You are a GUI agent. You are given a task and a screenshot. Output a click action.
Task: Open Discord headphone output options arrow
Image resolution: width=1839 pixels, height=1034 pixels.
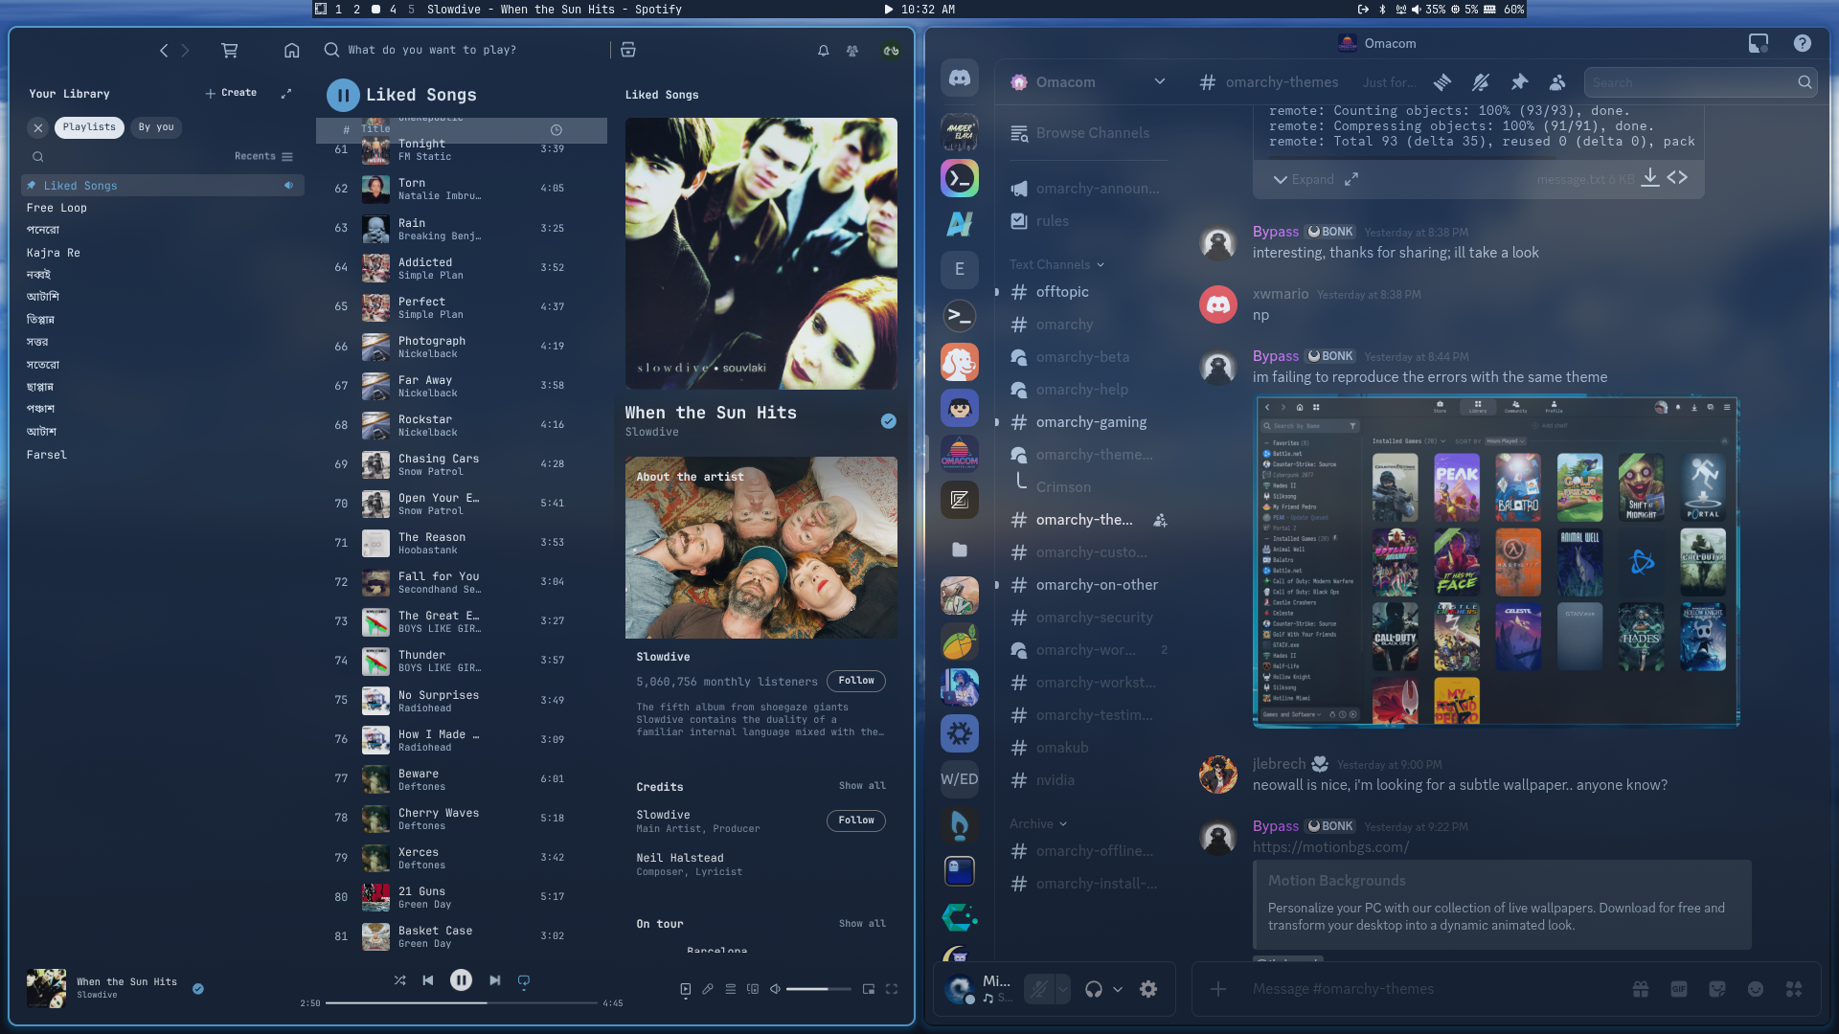pos(1118,989)
